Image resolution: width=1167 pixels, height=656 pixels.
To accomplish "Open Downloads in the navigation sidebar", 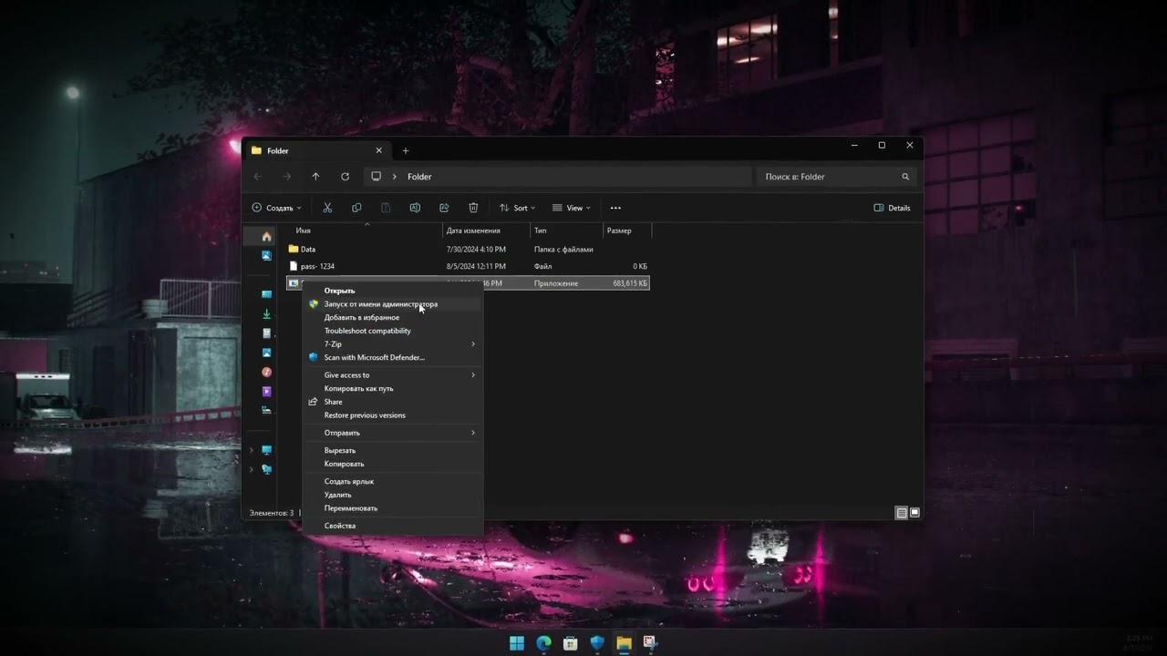I will pyautogui.click(x=266, y=313).
